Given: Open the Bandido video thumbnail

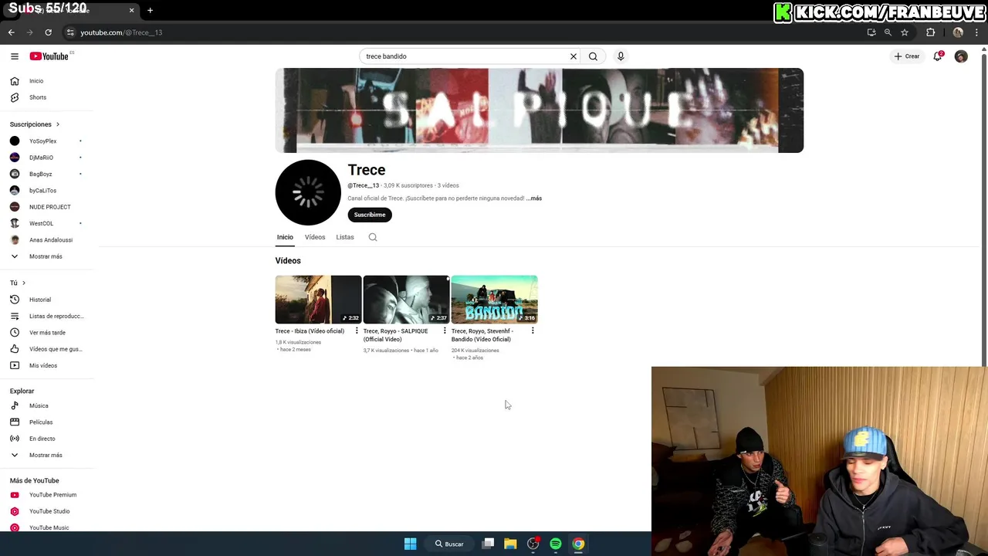Looking at the screenshot, I should point(494,300).
